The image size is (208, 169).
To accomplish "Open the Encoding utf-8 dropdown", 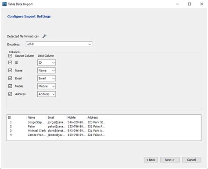I will point(59,44).
